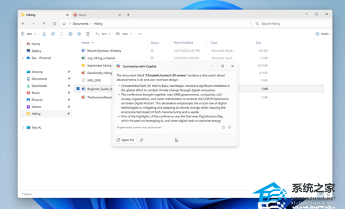This screenshot has width=345, height=209.
Task: Open the Sort dropdown menu
Action: click(x=103, y=34)
